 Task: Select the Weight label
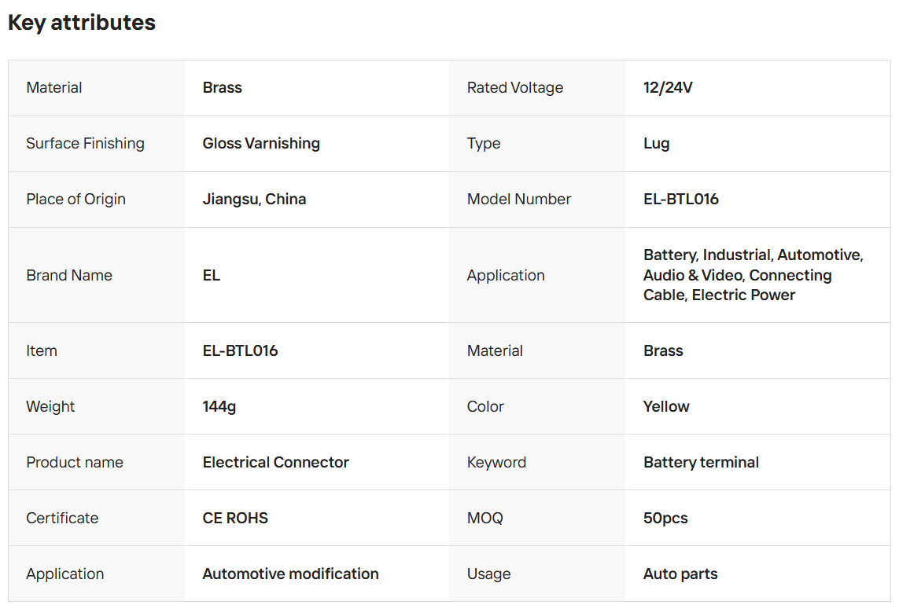50,407
